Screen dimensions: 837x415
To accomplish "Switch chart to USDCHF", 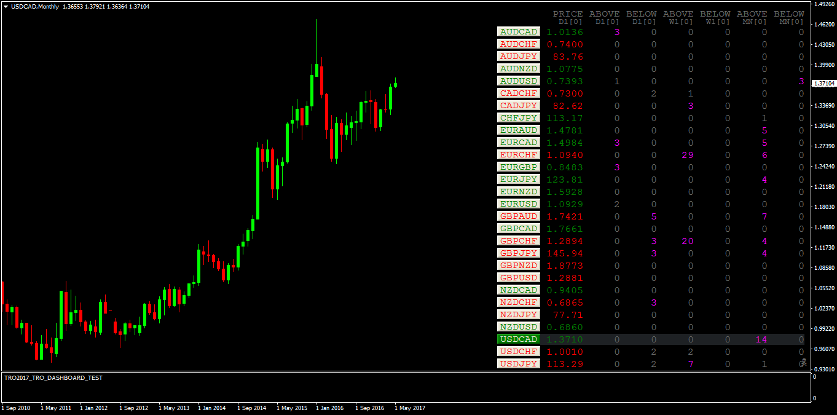I will click(519, 352).
